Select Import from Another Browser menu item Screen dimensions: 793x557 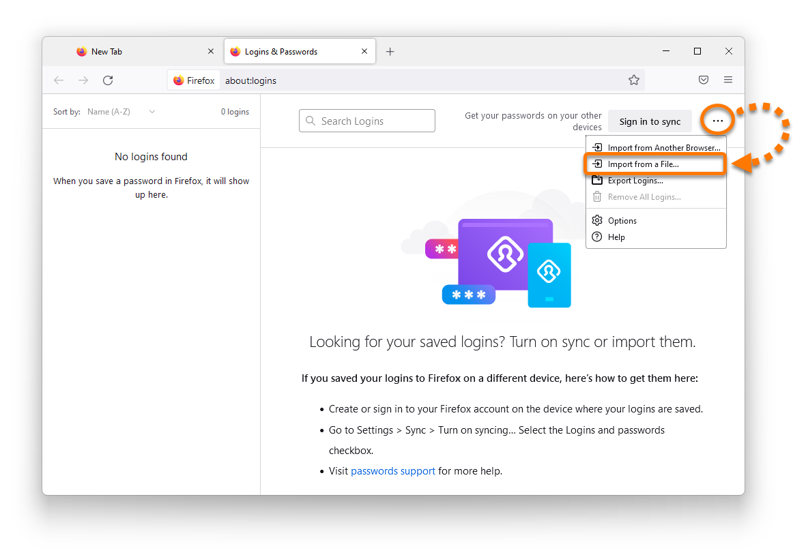click(x=656, y=147)
